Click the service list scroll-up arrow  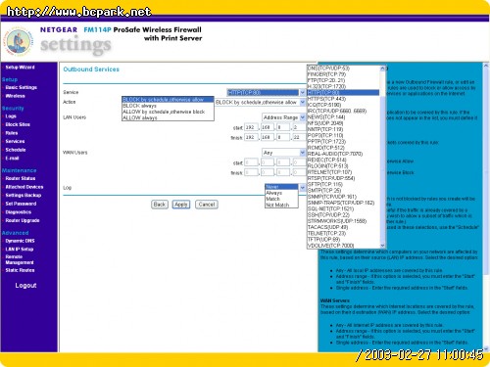(382, 69)
